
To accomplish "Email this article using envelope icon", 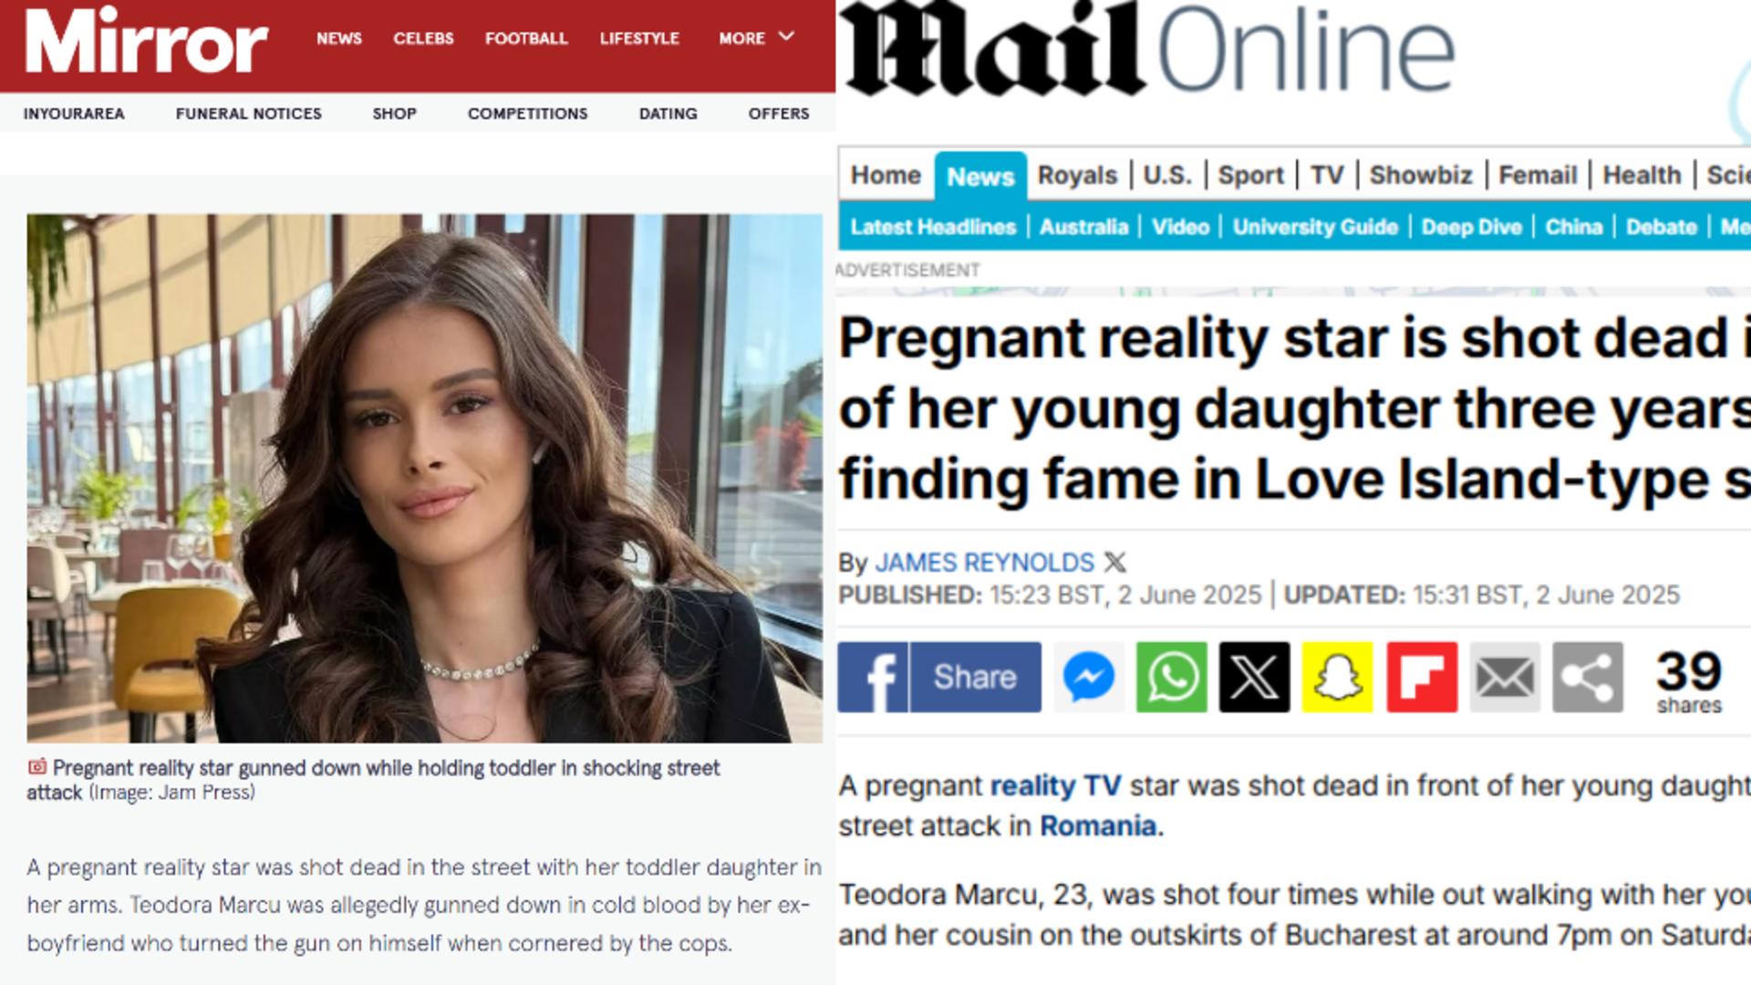I will (x=1505, y=677).
